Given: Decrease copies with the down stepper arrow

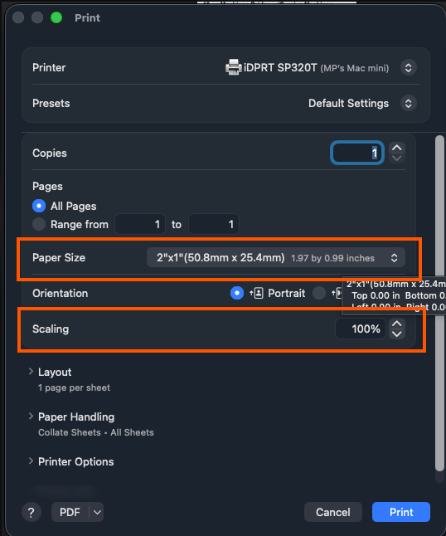Looking at the screenshot, I should (x=397, y=158).
